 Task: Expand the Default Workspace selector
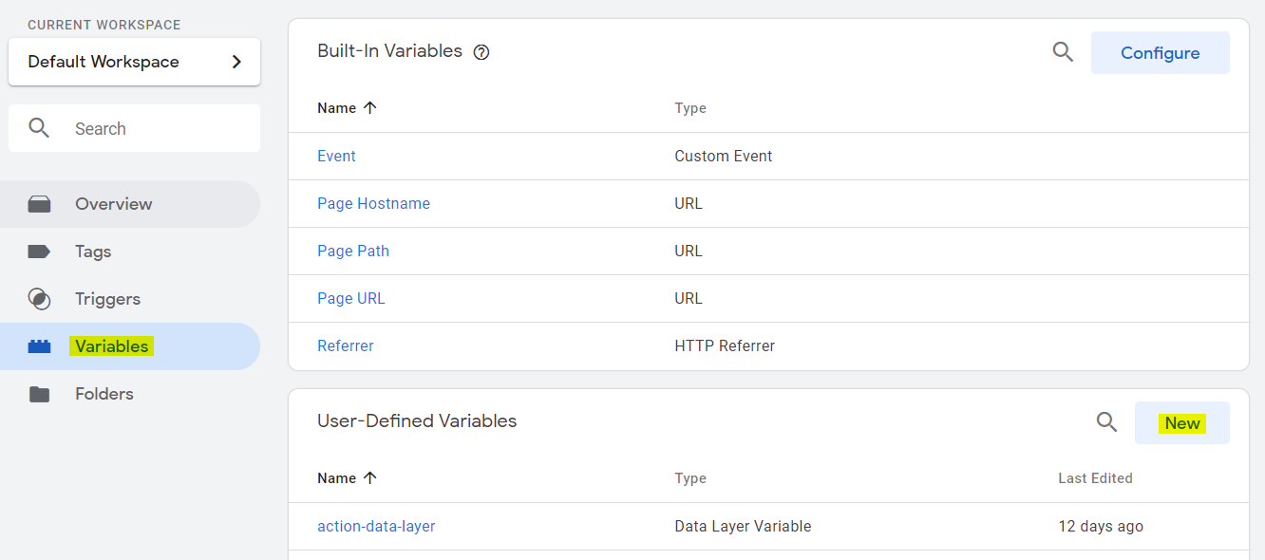tap(134, 62)
